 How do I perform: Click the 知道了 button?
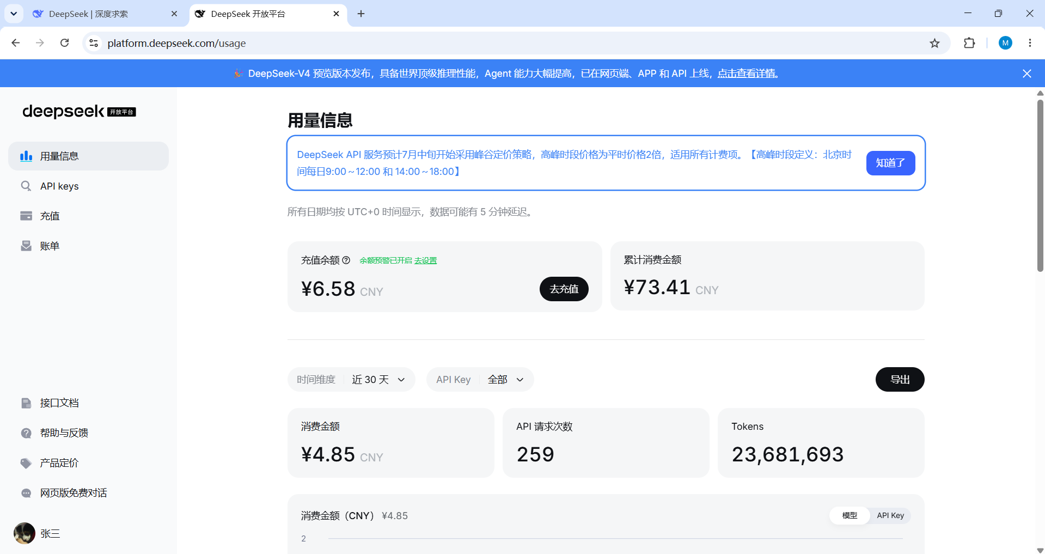pos(890,163)
